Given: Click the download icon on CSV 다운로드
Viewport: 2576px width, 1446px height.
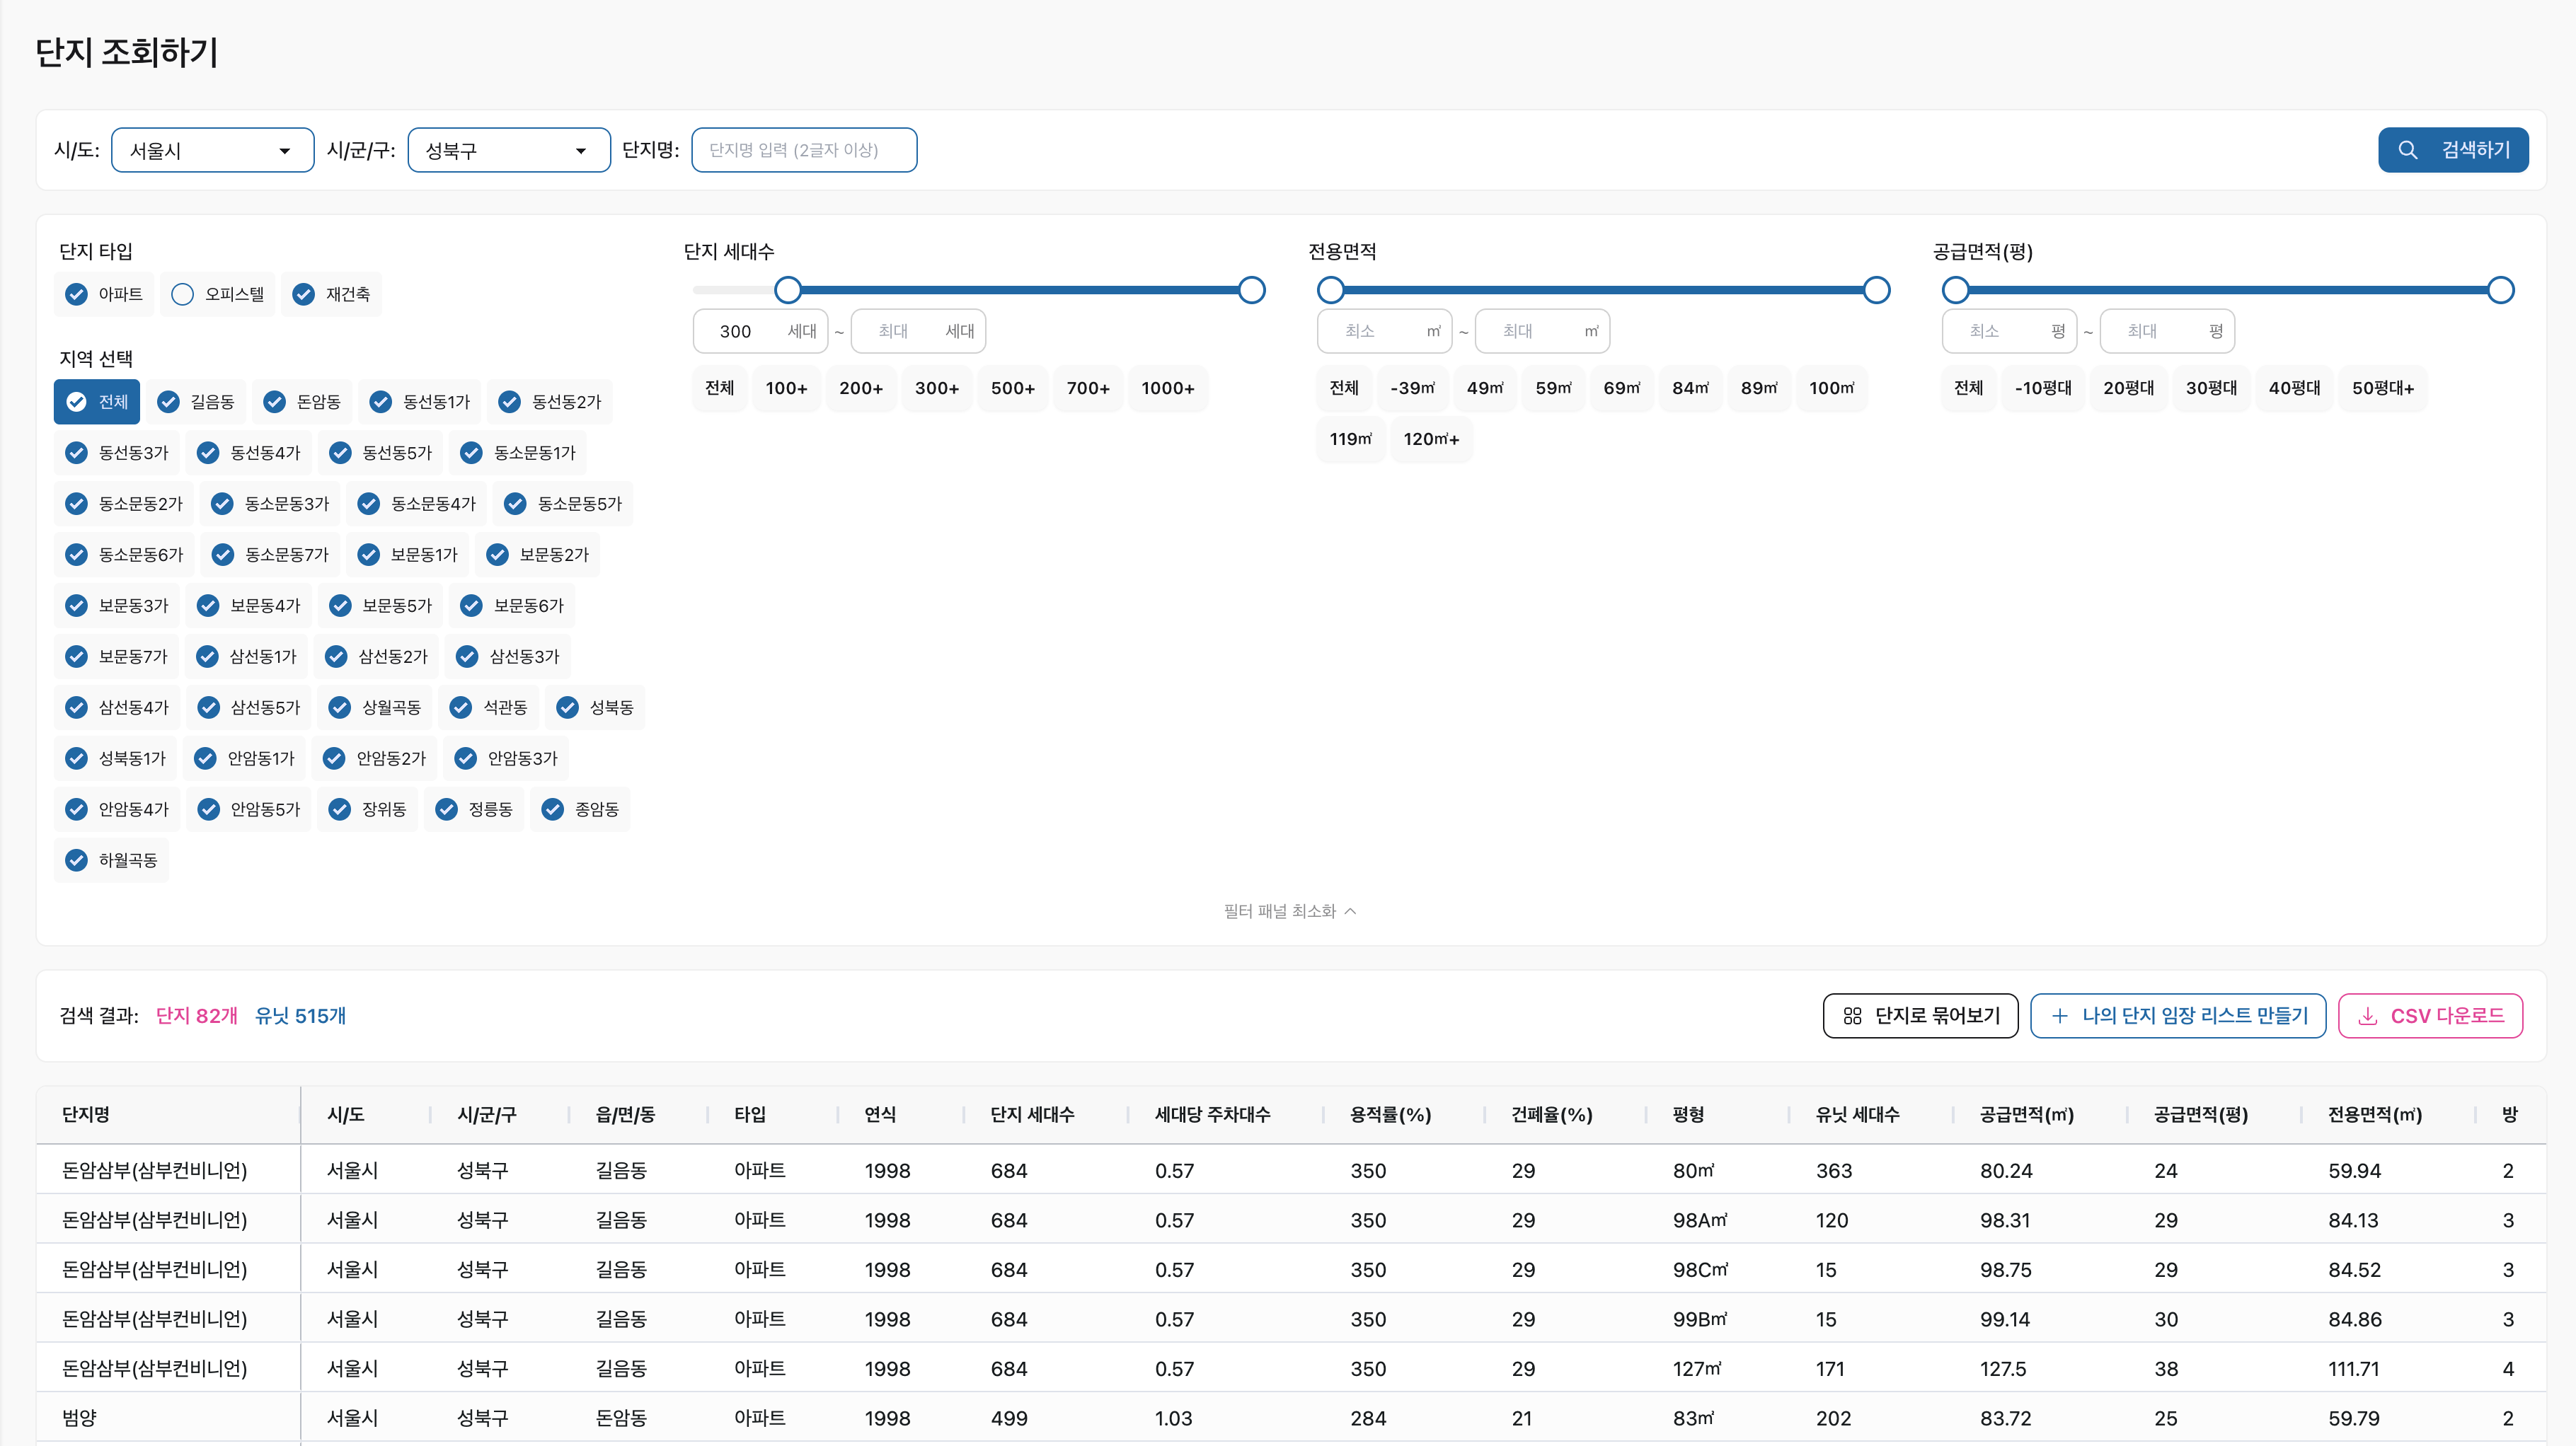Looking at the screenshot, I should tap(2367, 1015).
